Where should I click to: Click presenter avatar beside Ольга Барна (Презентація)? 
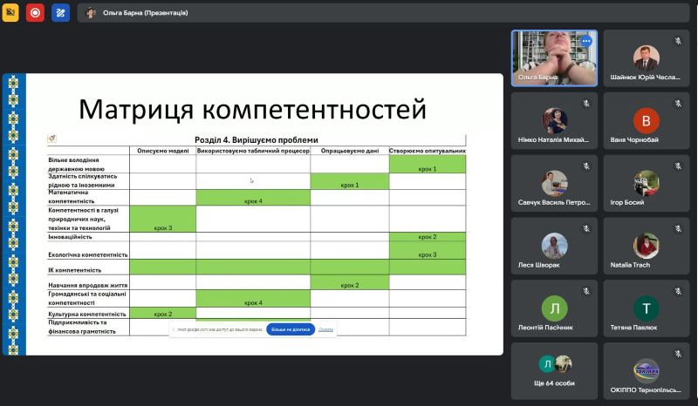(91, 13)
